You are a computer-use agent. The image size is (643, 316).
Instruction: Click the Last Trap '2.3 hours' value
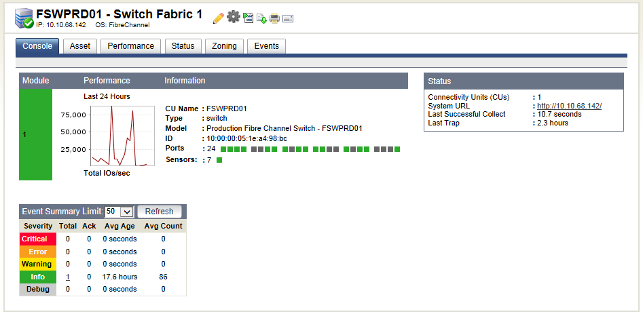pyautogui.click(x=553, y=123)
